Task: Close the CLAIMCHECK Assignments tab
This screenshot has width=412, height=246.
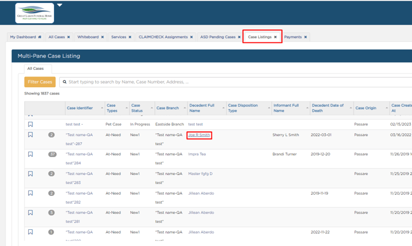Action: pyautogui.click(x=192, y=37)
